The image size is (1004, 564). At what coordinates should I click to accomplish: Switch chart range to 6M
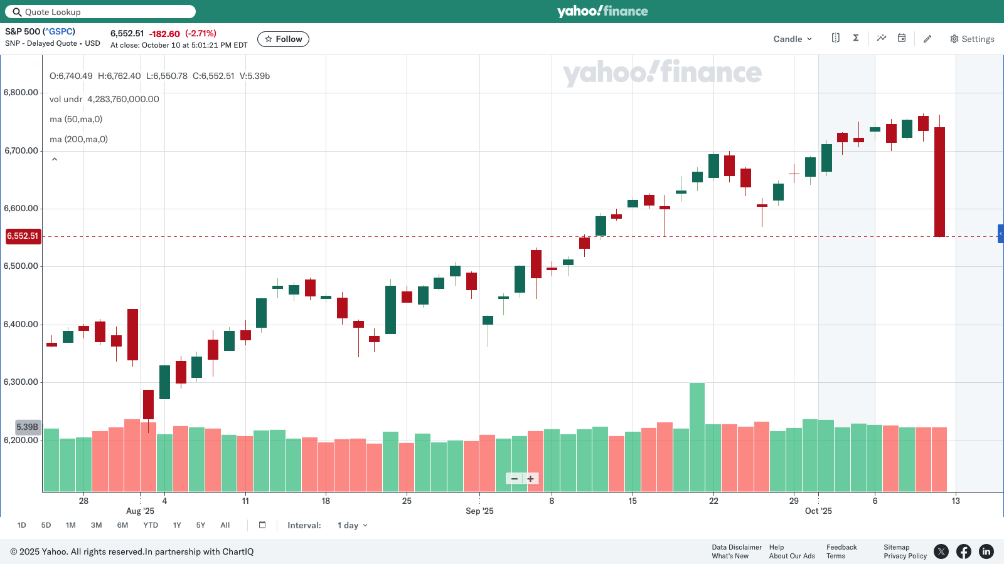(122, 525)
